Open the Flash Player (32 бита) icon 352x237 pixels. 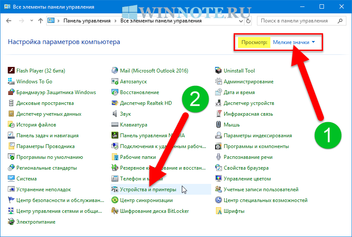pyautogui.click(x=11, y=71)
